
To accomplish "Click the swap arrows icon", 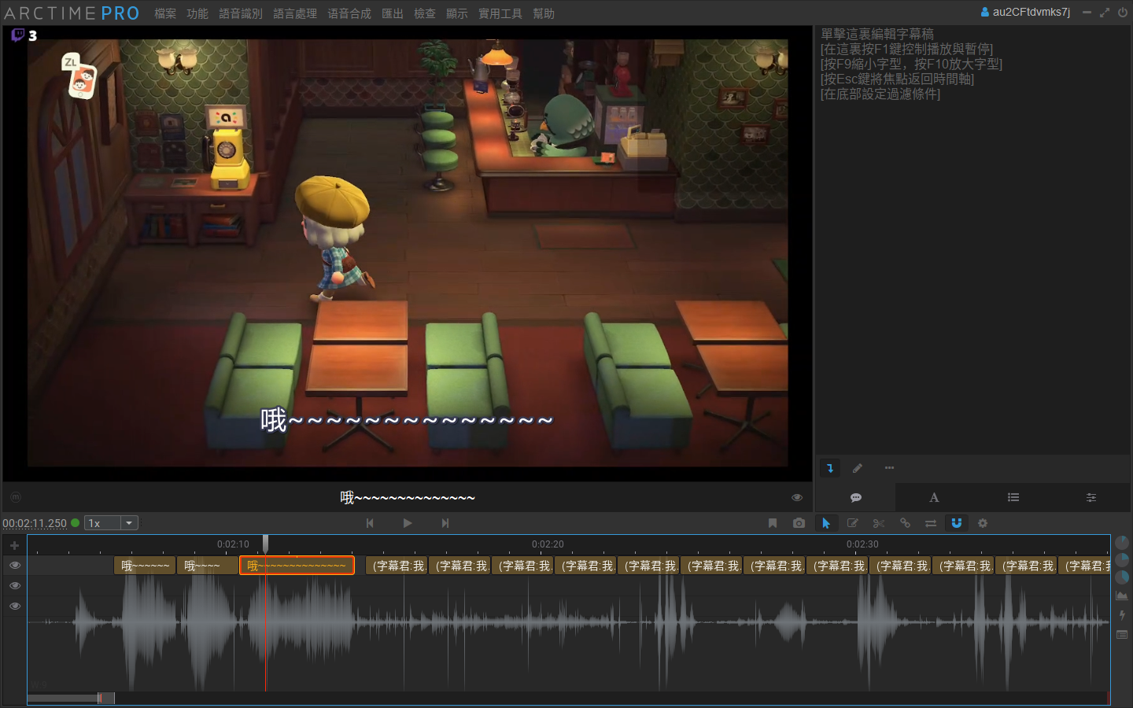I will pyautogui.click(x=931, y=523).
